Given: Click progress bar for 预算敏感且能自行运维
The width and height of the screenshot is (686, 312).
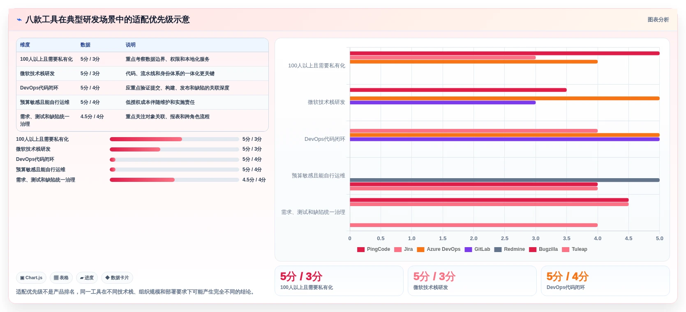Looking at the screenshot, I should (x=174, y=170).
